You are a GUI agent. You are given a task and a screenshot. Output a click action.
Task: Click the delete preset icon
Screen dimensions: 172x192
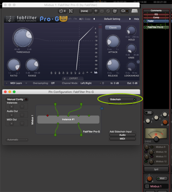point(108,11)
